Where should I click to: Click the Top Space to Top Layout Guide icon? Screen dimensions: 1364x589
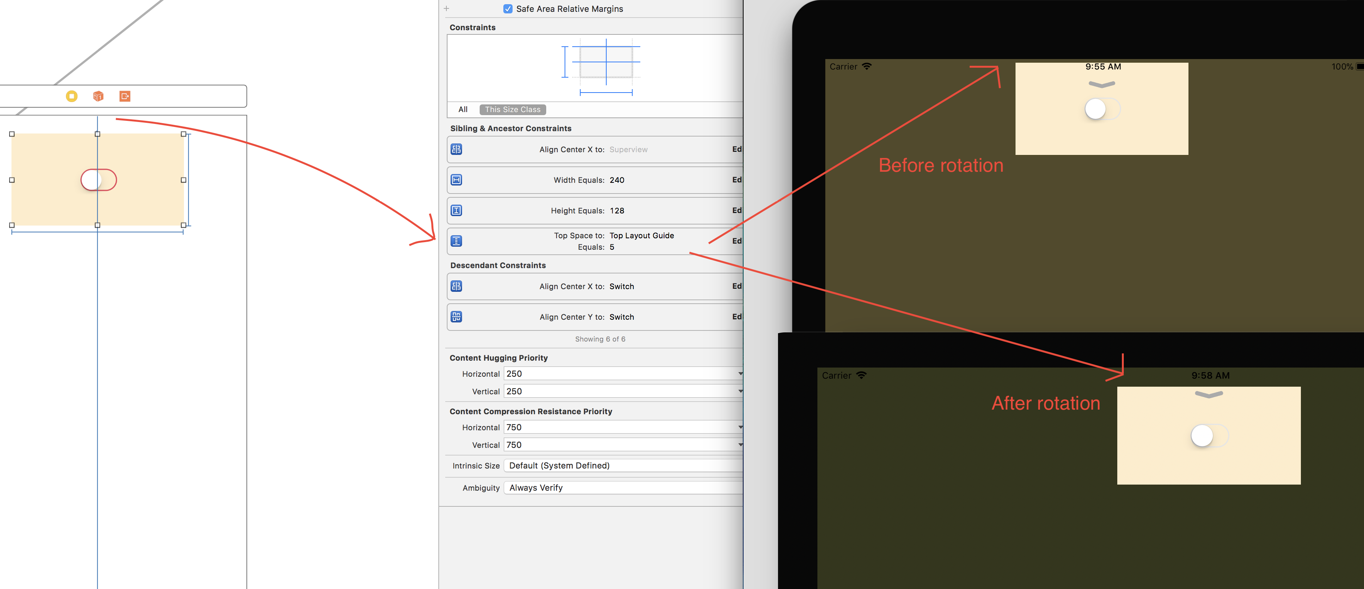[456, 241]
